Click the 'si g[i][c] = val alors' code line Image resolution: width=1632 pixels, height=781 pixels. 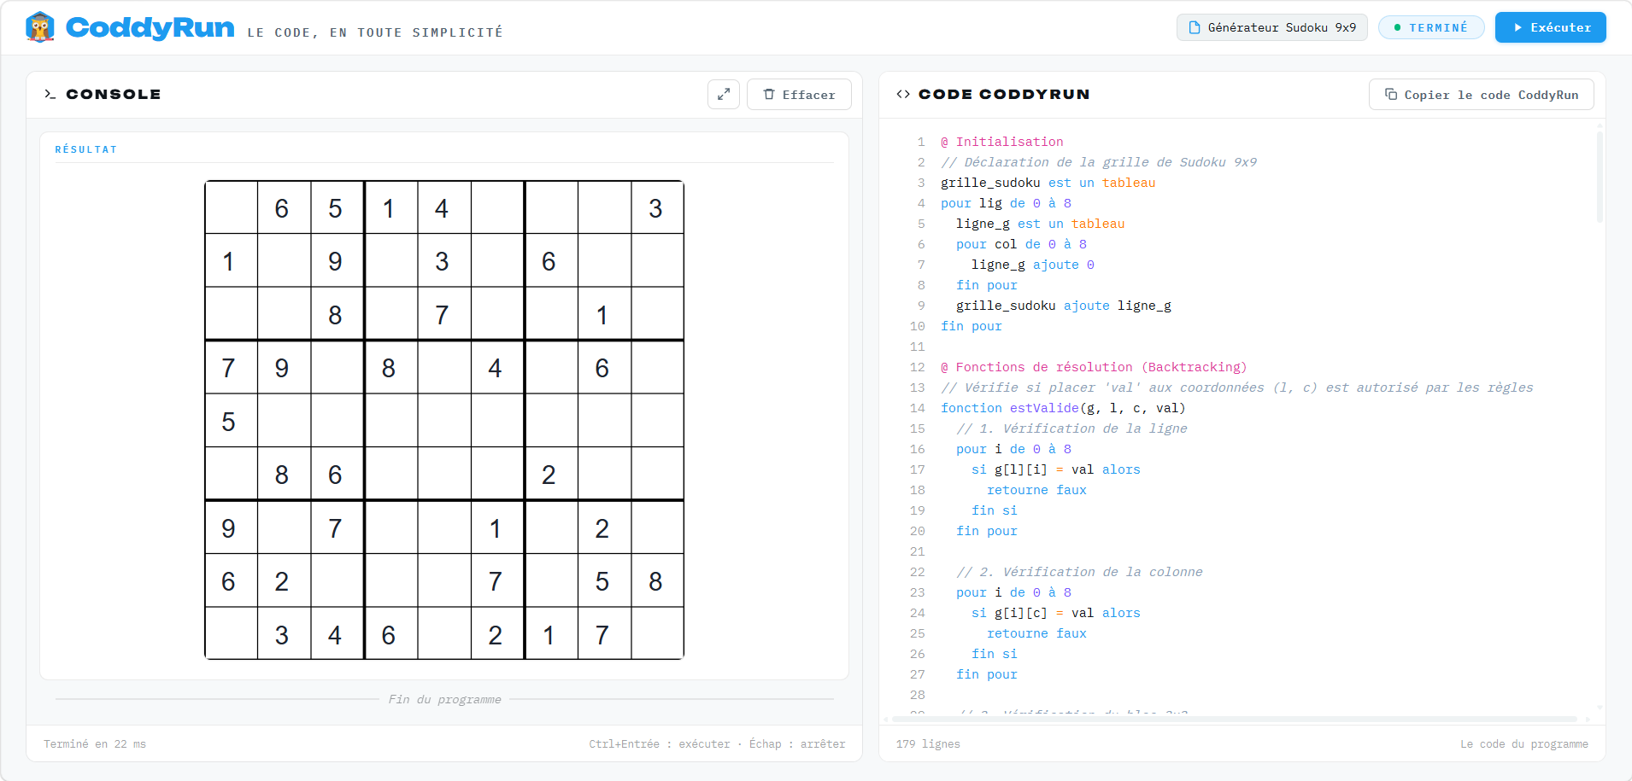point(1056,613)
